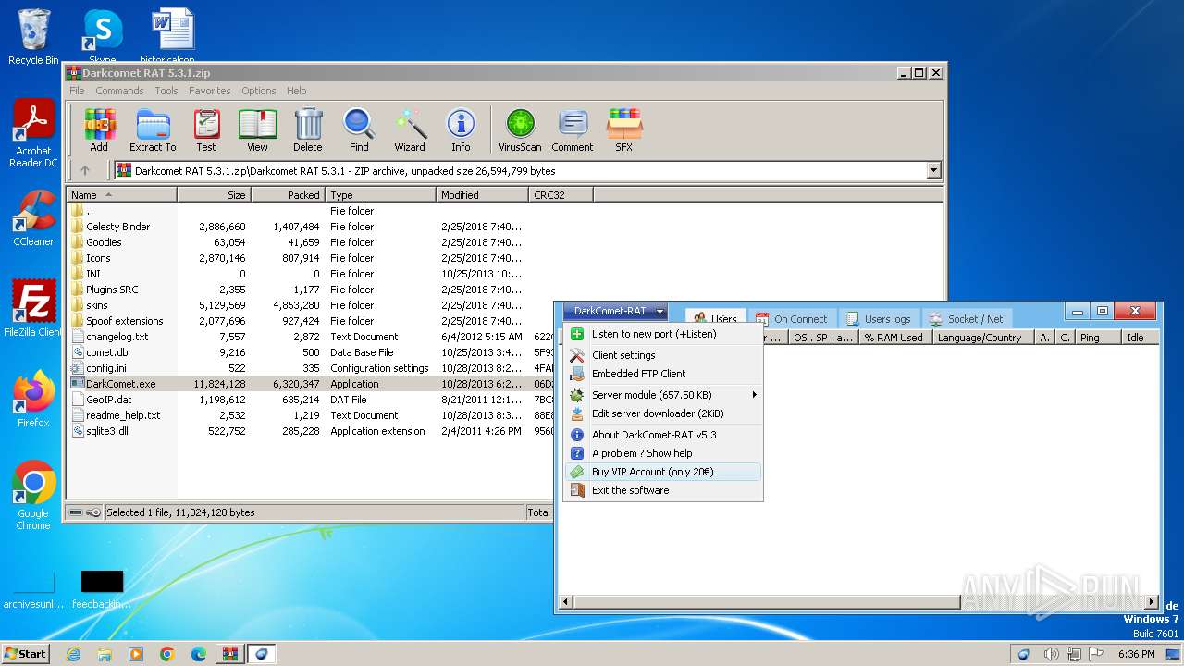Sort by the Modified column header
The height and width of the screenshot is (666, 1184).
[482, 195]
